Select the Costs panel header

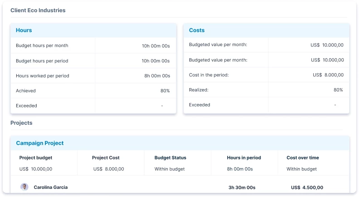(197, 30)
